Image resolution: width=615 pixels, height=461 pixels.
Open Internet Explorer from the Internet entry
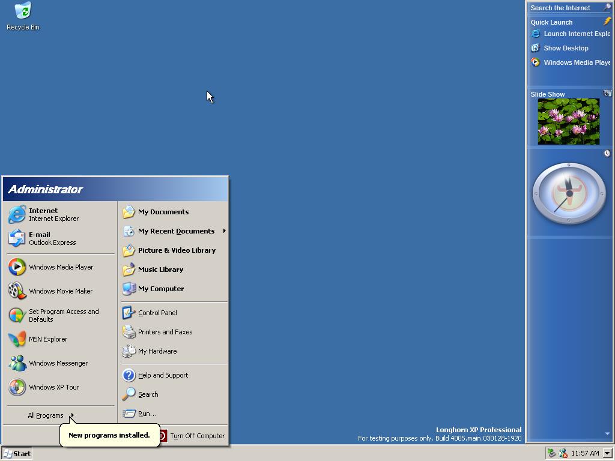pyautogui.click(x=61, y=214)
